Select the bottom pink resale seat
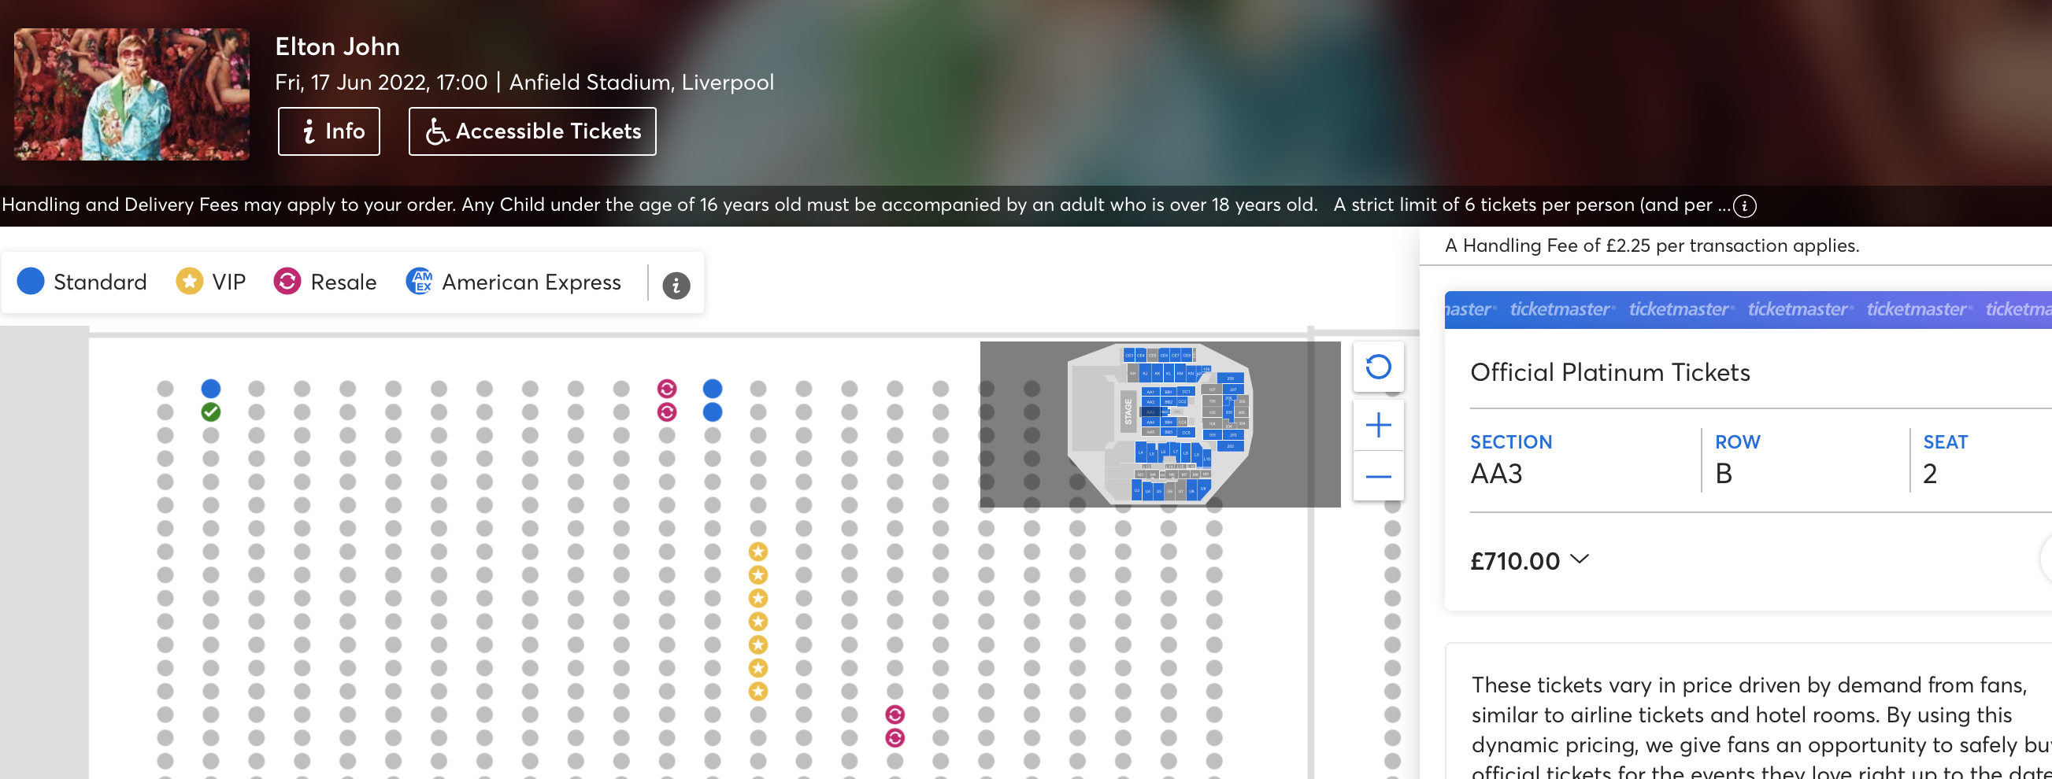Viewport: 2052px width, 779px height. coord(895,737)
